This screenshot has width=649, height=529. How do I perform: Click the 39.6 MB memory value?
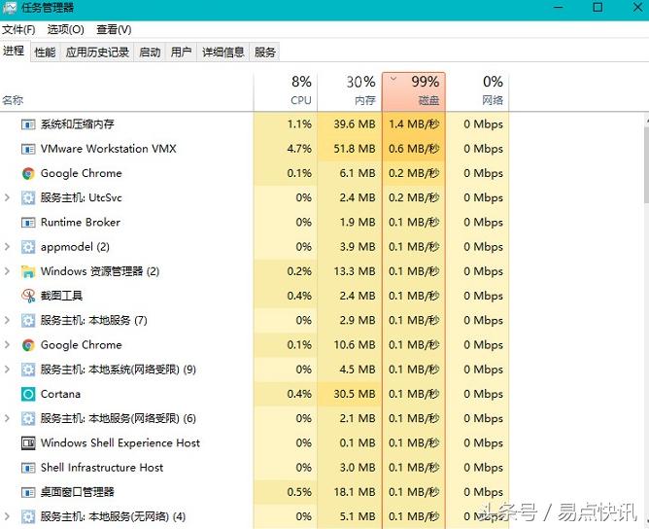355,124
